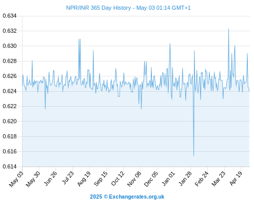The image size is (254, 205).
Task: Select the Feb 24 axis label
Action: [x=202, y=179]
